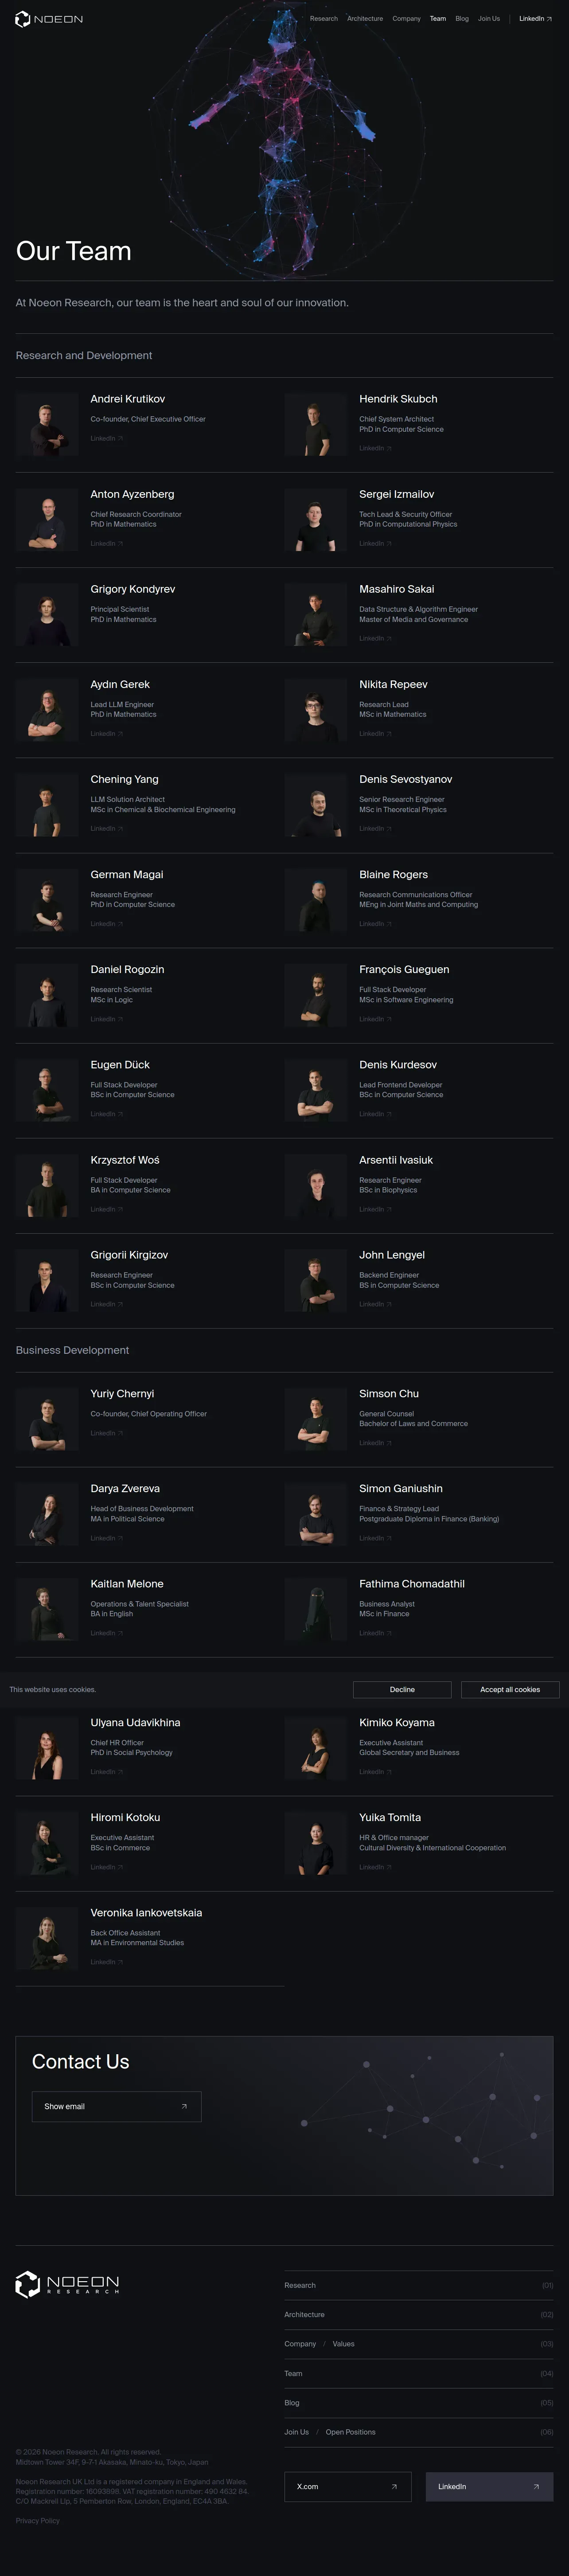Open the Research menu item in header
Screen dimensions: 569x2576
[x=323, y=19]
